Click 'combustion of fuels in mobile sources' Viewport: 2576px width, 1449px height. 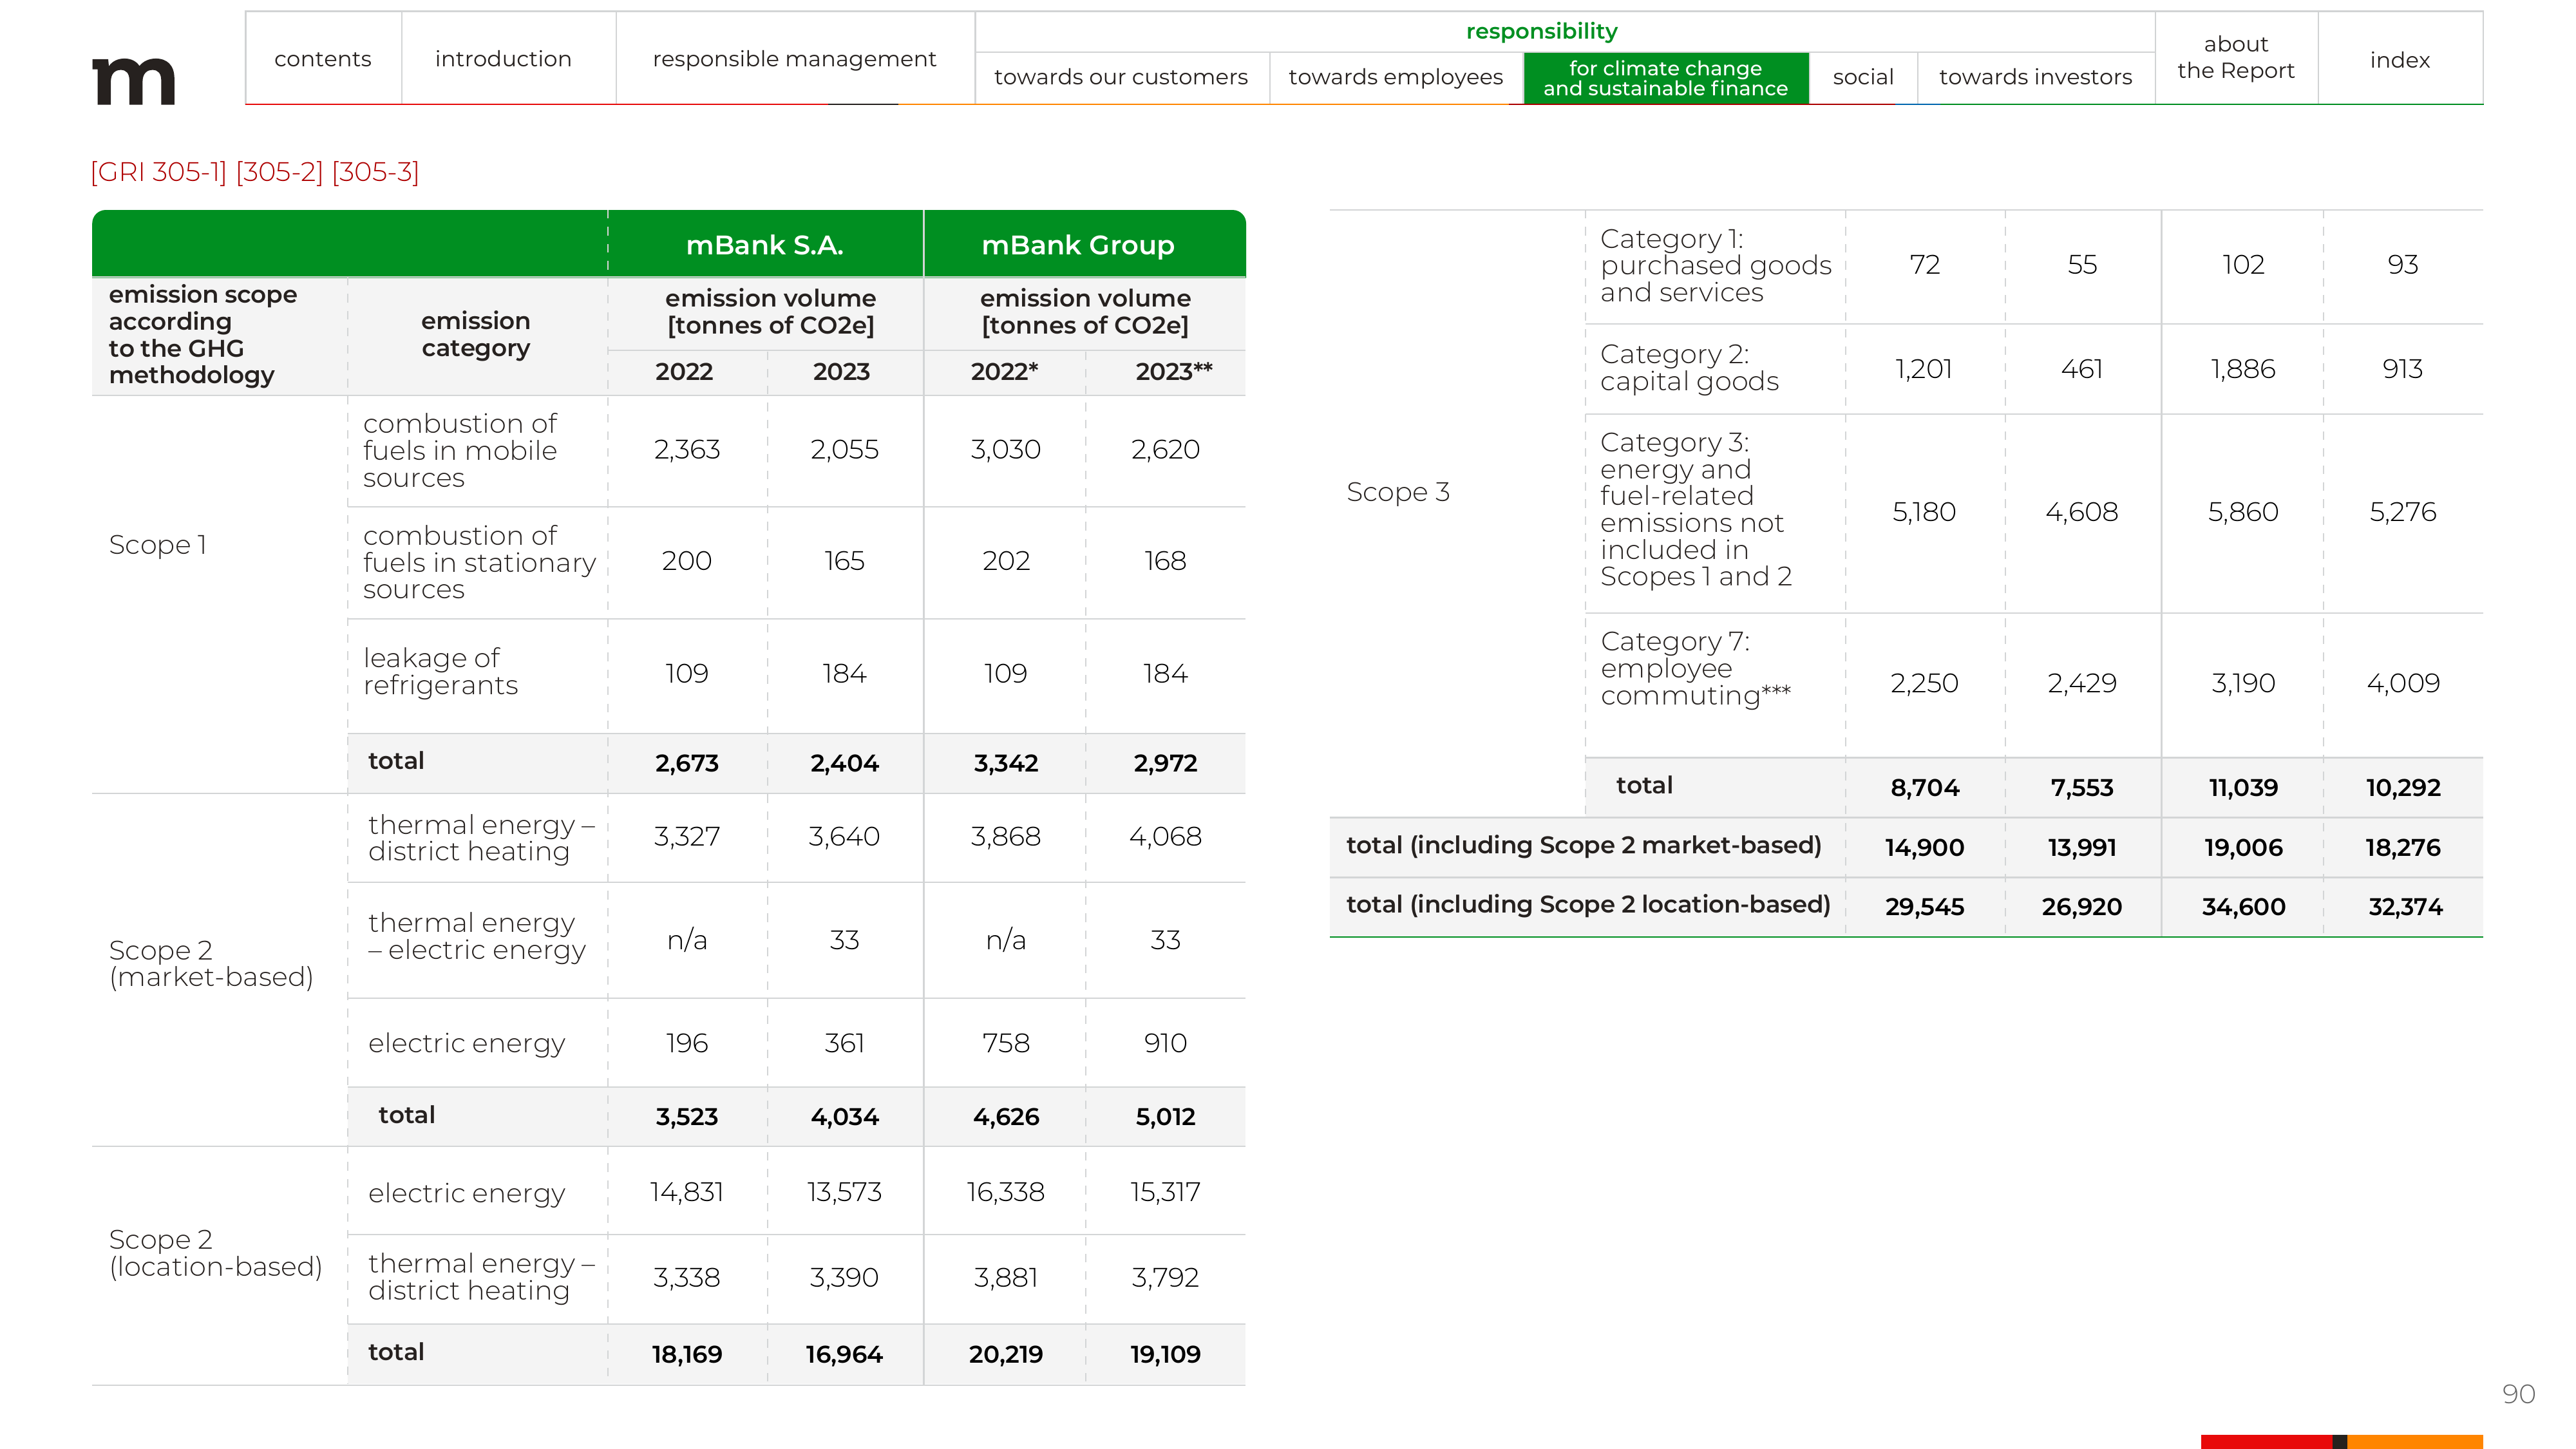460,451
